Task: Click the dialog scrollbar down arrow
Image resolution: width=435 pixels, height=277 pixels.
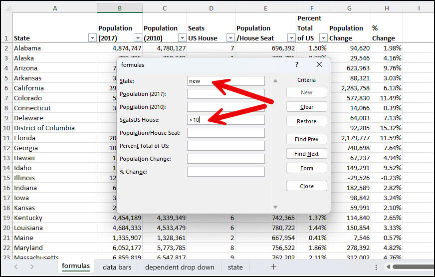Action: coord(275,207)
